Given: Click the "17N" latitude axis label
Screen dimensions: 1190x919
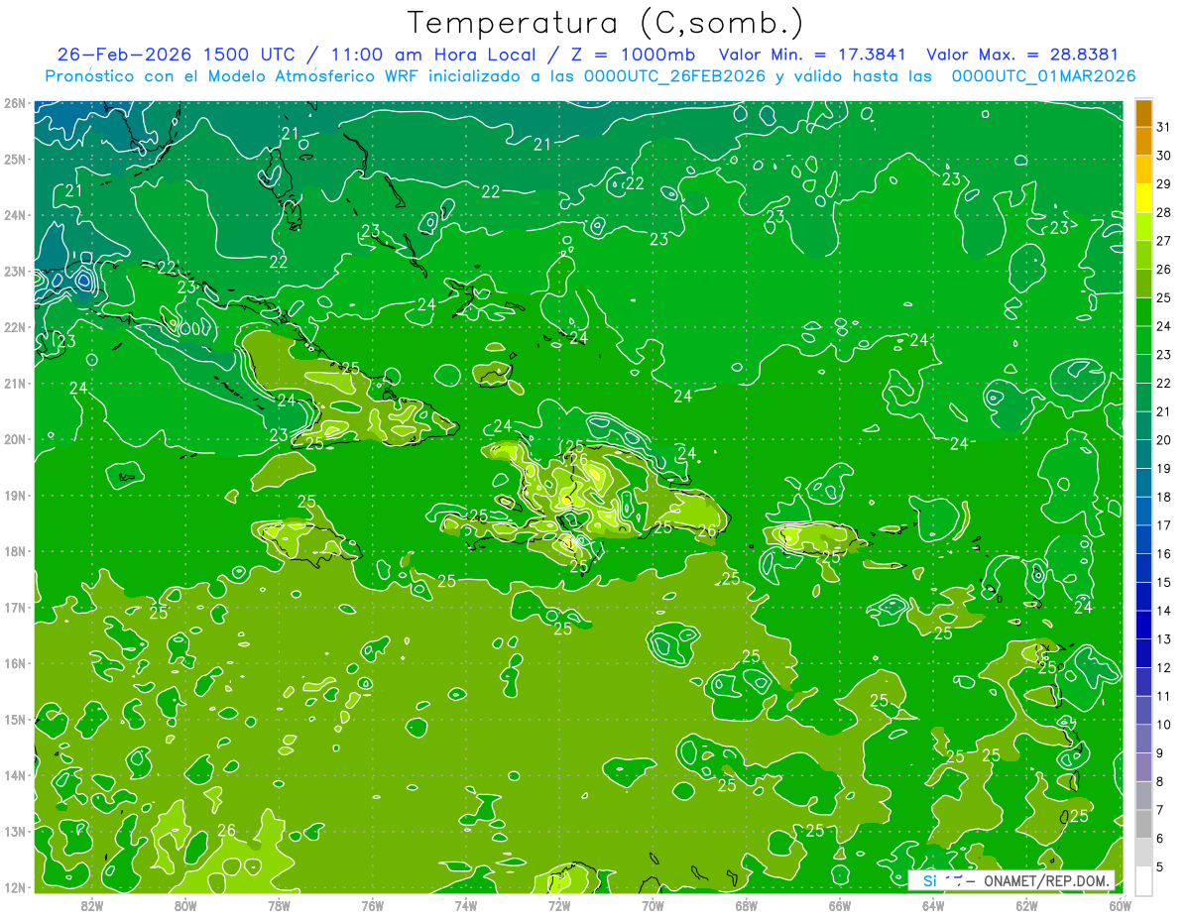Looking at the screenshot, I should [x=15, y=607].
